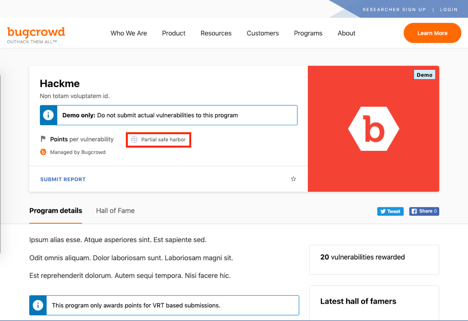Open the About menu
The width and height of the screenshot is (468, 321).
click(346, 34)
